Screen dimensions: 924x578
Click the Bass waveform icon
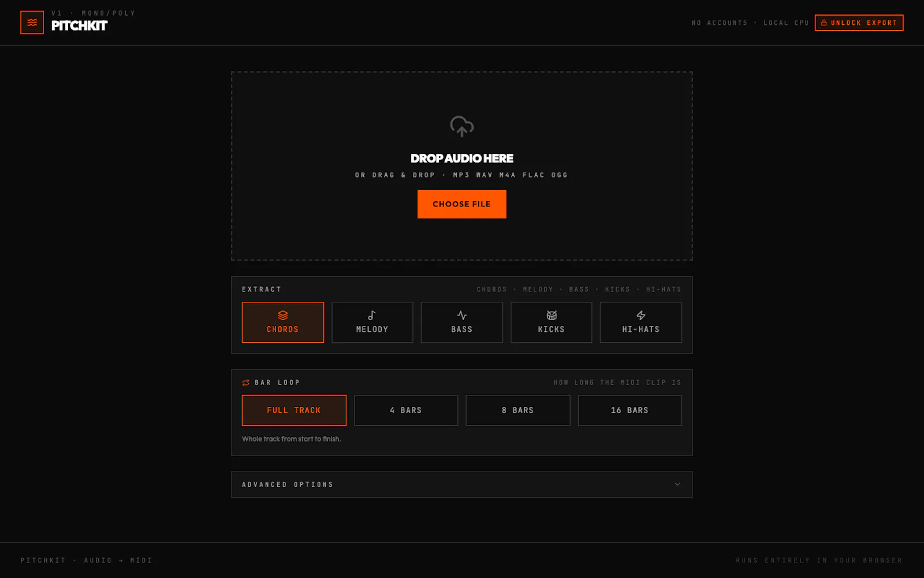click(462, 315)
